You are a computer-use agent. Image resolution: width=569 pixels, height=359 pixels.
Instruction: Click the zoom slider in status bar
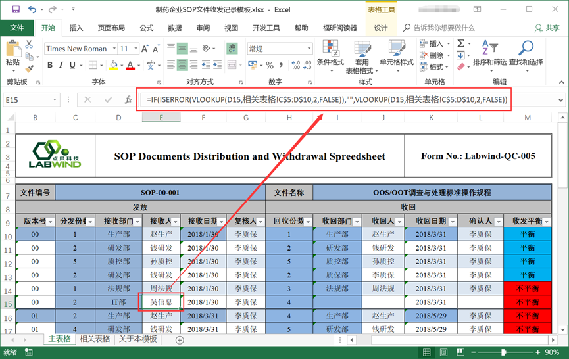[503, 353]
